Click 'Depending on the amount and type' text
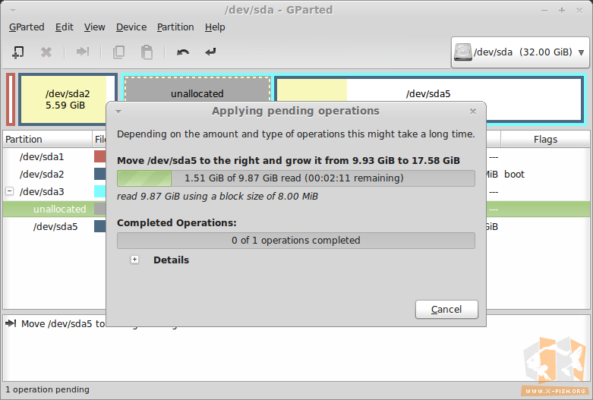Viewport: 593px width, 400px height. pos(296,134)
